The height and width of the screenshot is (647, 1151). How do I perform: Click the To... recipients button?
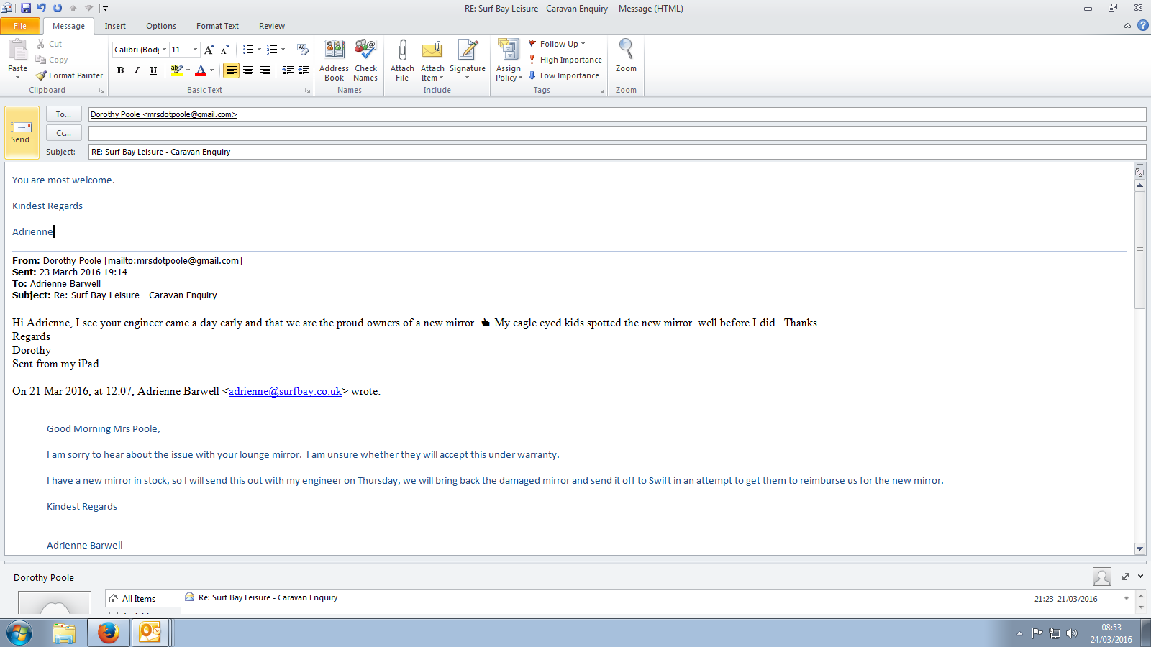(x=64, y=114)
